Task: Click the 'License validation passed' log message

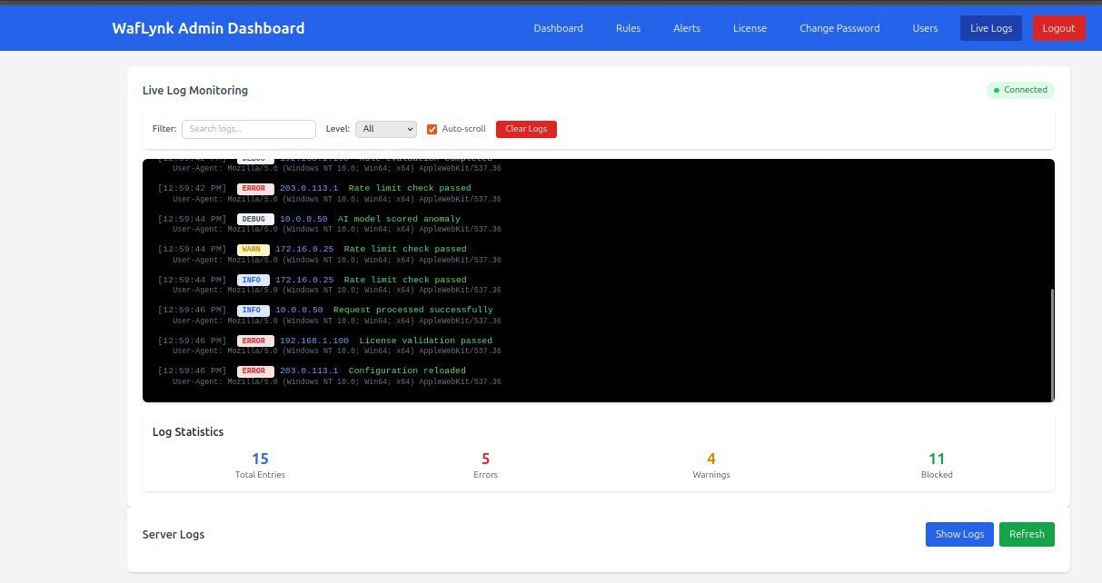Action: tap(426, 341)
